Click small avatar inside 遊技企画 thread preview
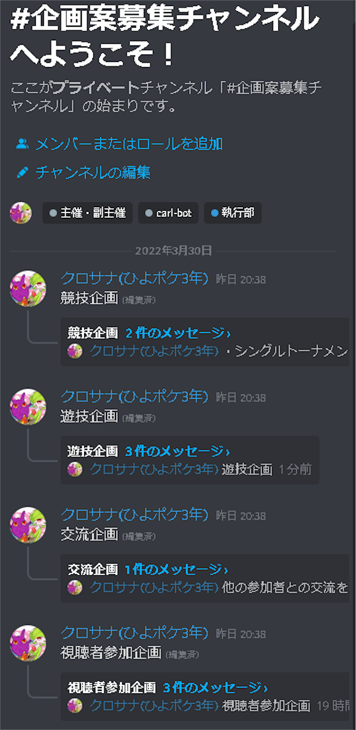Viewport: 356px width, 730px height. (x=75, y=469)
